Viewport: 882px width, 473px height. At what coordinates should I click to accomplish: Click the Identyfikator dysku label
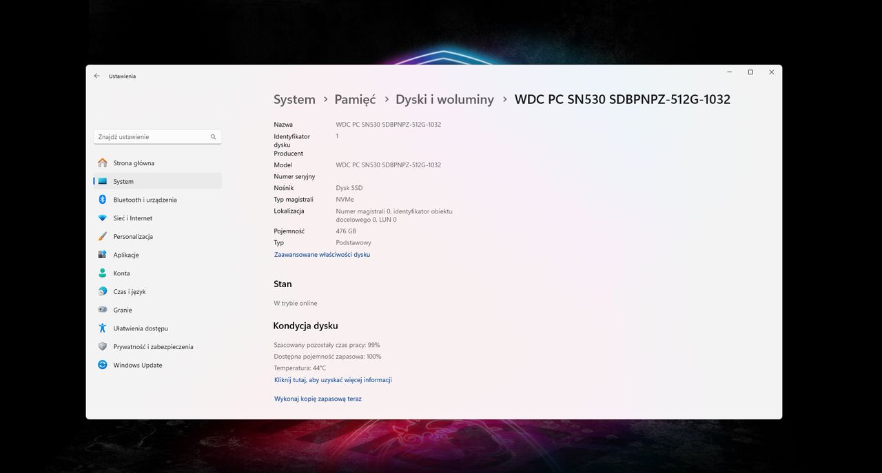coord(292,140)
